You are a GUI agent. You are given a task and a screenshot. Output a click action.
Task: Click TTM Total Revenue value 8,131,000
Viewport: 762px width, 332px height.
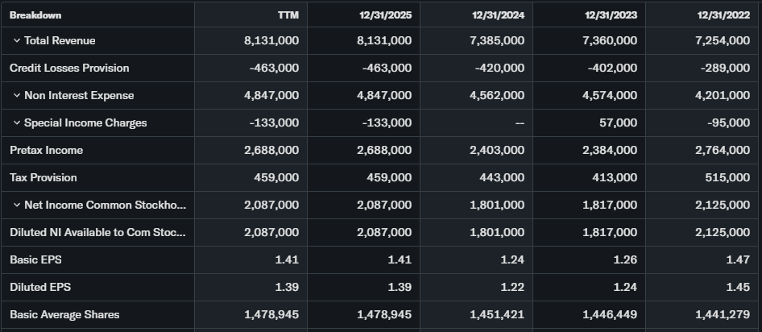[271, 41]
